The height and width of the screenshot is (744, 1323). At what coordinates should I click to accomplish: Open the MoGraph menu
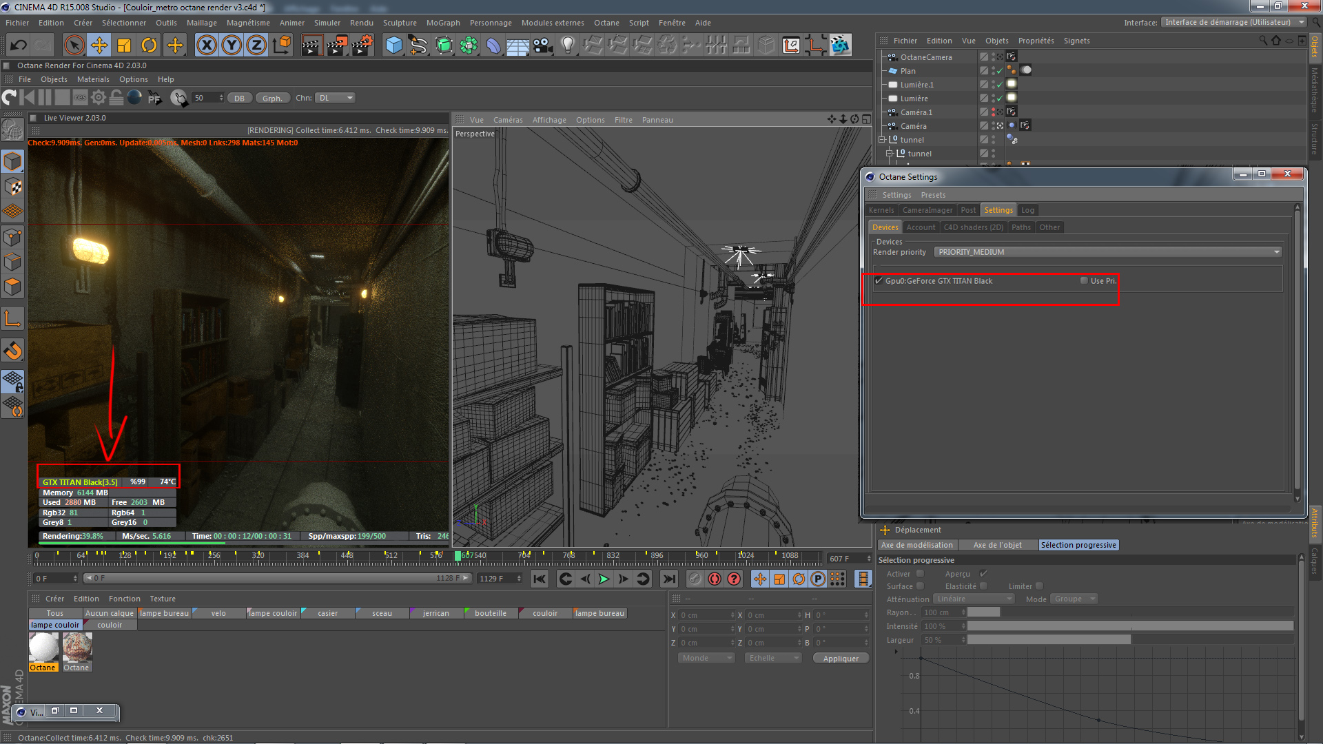pyautogui.click(x=443, y=23)
